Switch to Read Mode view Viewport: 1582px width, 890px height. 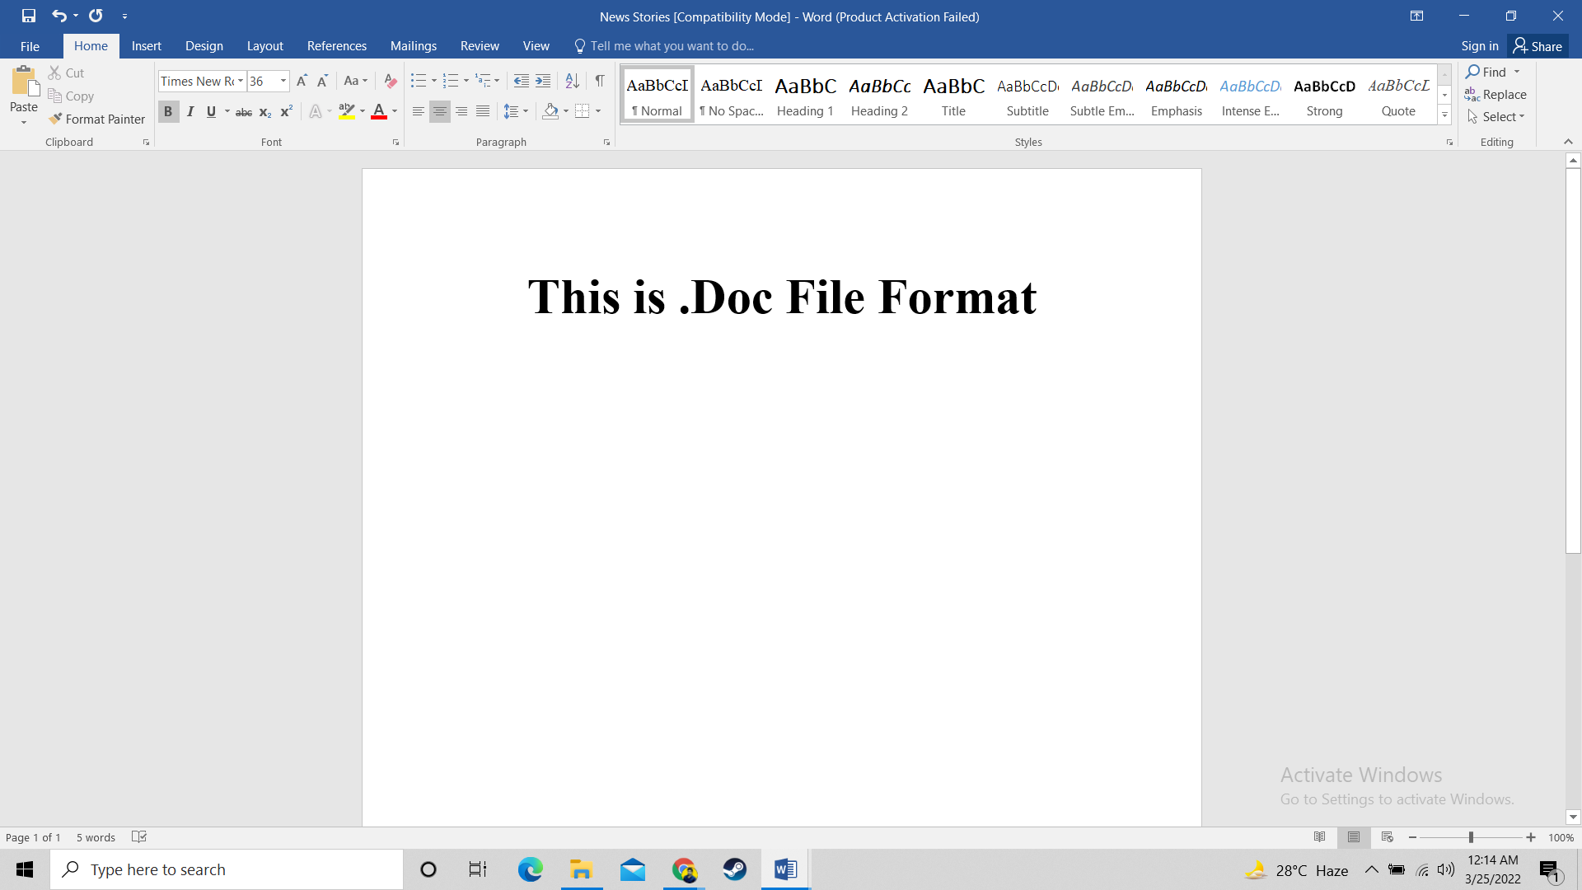tap(1320, 837)
